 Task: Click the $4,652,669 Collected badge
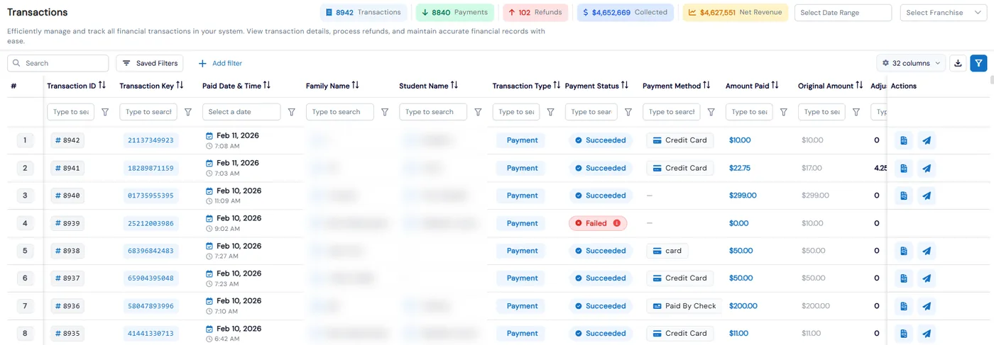click(x=625, y=12)
